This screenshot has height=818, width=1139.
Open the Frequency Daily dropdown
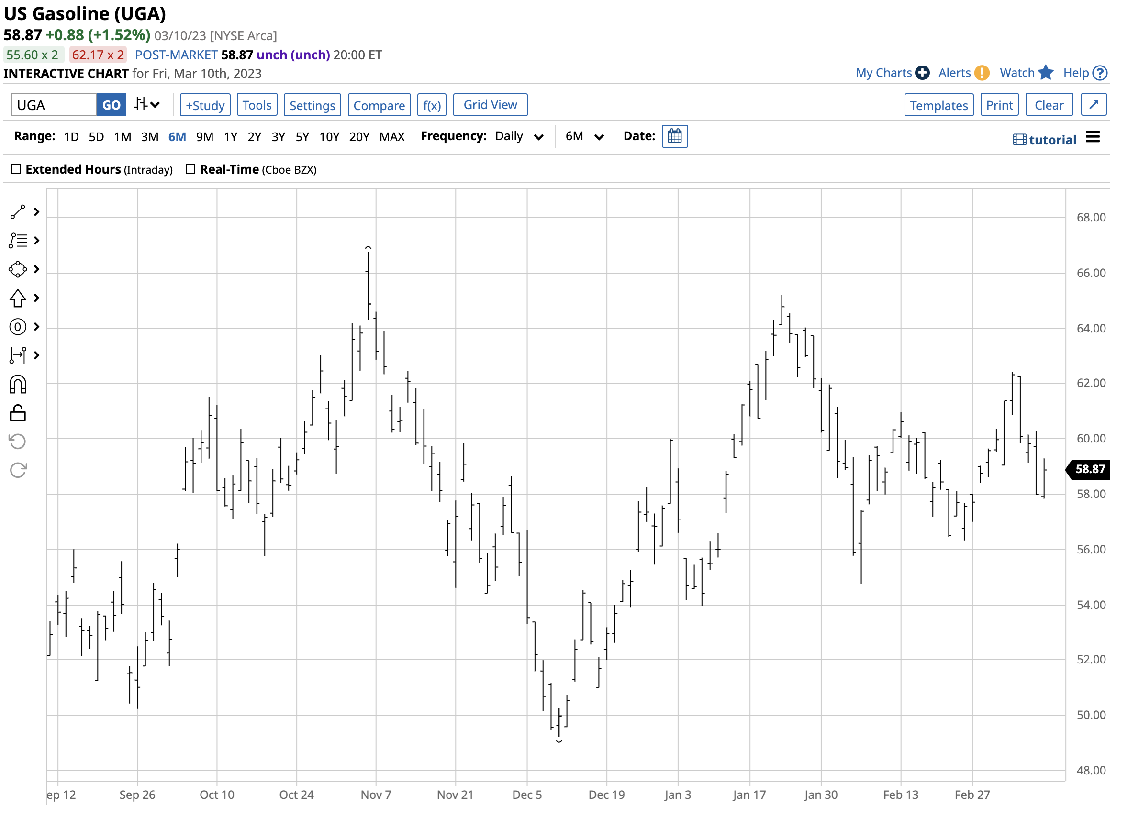coord(519,136)
